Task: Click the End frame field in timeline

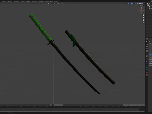Action: click(x=142, y=105)
